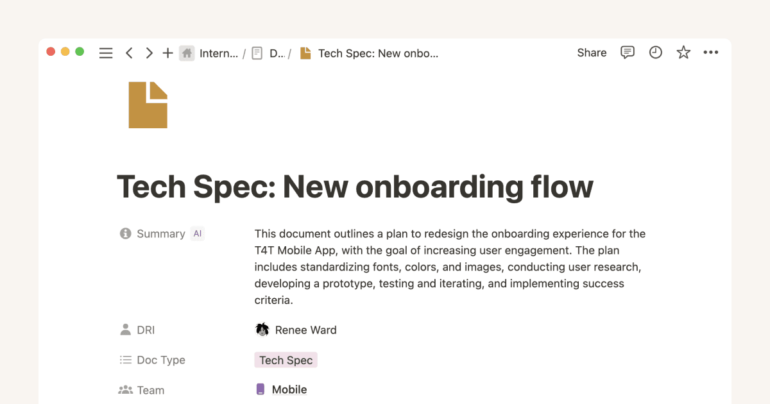Click the home icon in the breadcrumb
Viewport: 770px width, 404px height.
click(x=187, y=53)
